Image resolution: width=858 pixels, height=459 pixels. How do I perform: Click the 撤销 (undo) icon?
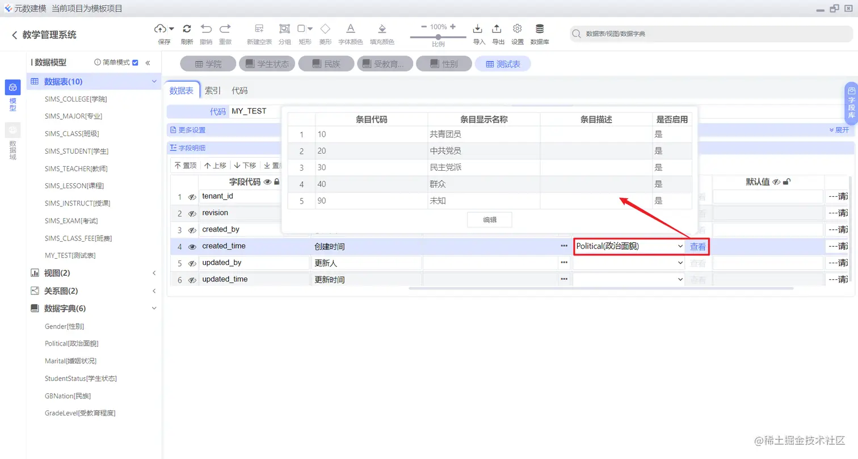click(206, 28)
